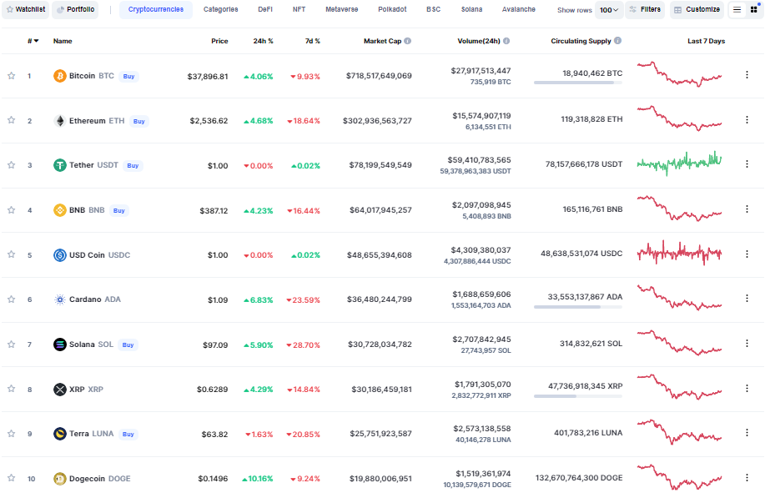Open the three-dot menu for Tether

pyautogui.click(x=747, y=163)
